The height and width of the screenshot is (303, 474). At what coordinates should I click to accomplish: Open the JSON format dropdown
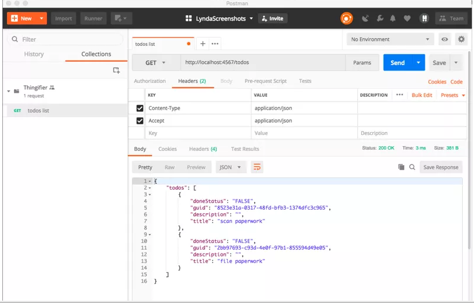[x=231, y=167]
